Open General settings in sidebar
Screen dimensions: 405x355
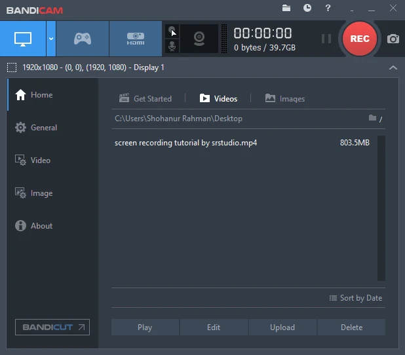(x=53, y=128)
